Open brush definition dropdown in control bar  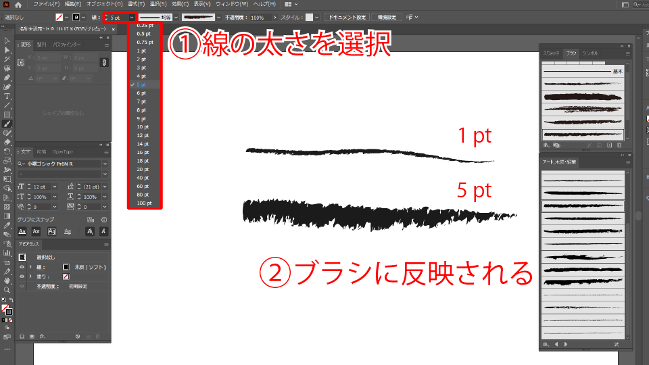(218, 18)
